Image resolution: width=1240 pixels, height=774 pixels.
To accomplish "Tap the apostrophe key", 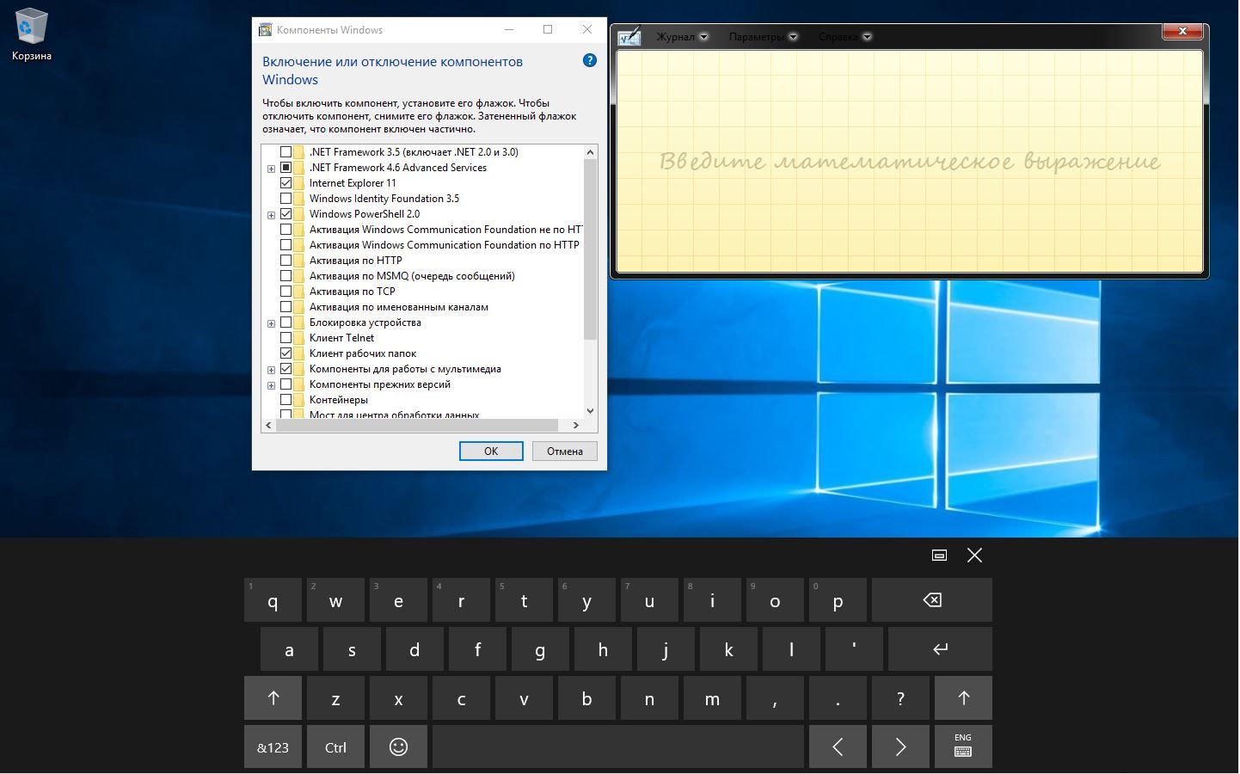I will point(854,649).
